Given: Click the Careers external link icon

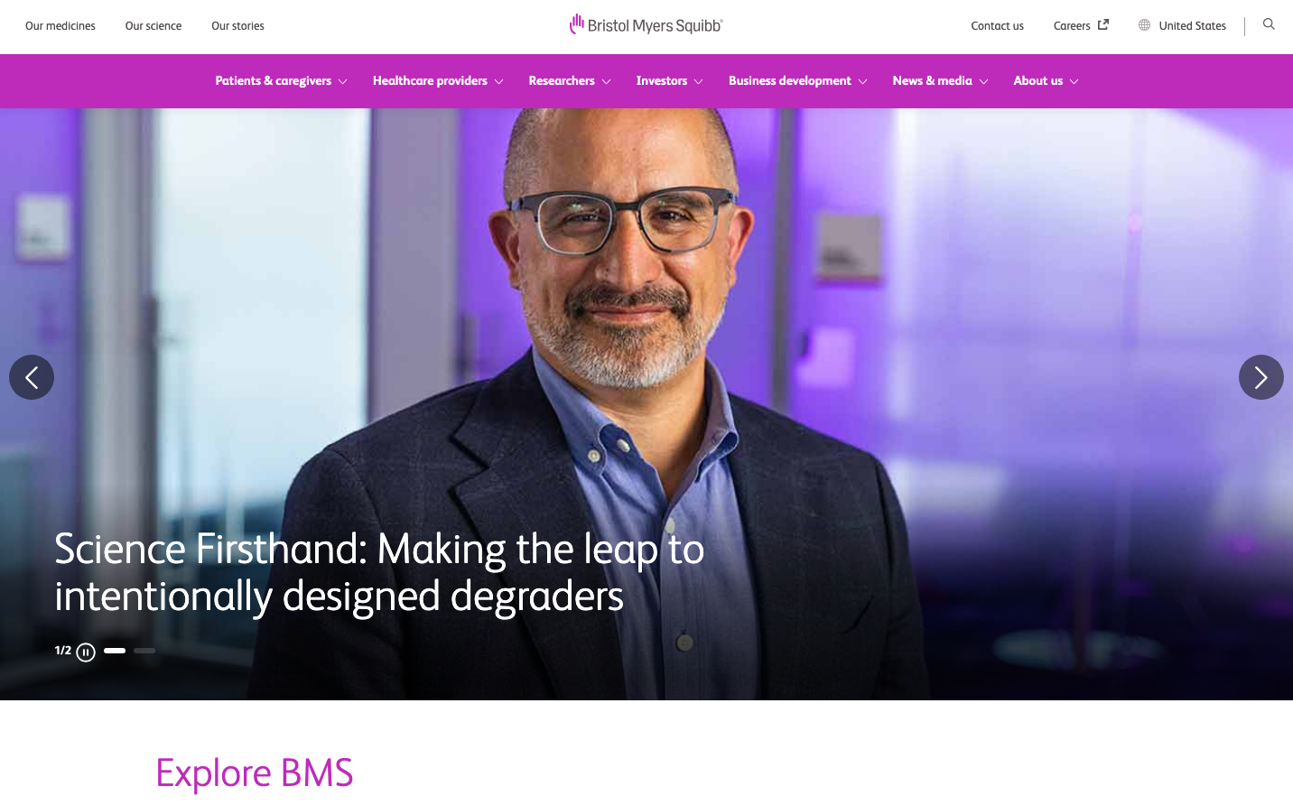Looking at the screenshot, I should coord(1102,25).
